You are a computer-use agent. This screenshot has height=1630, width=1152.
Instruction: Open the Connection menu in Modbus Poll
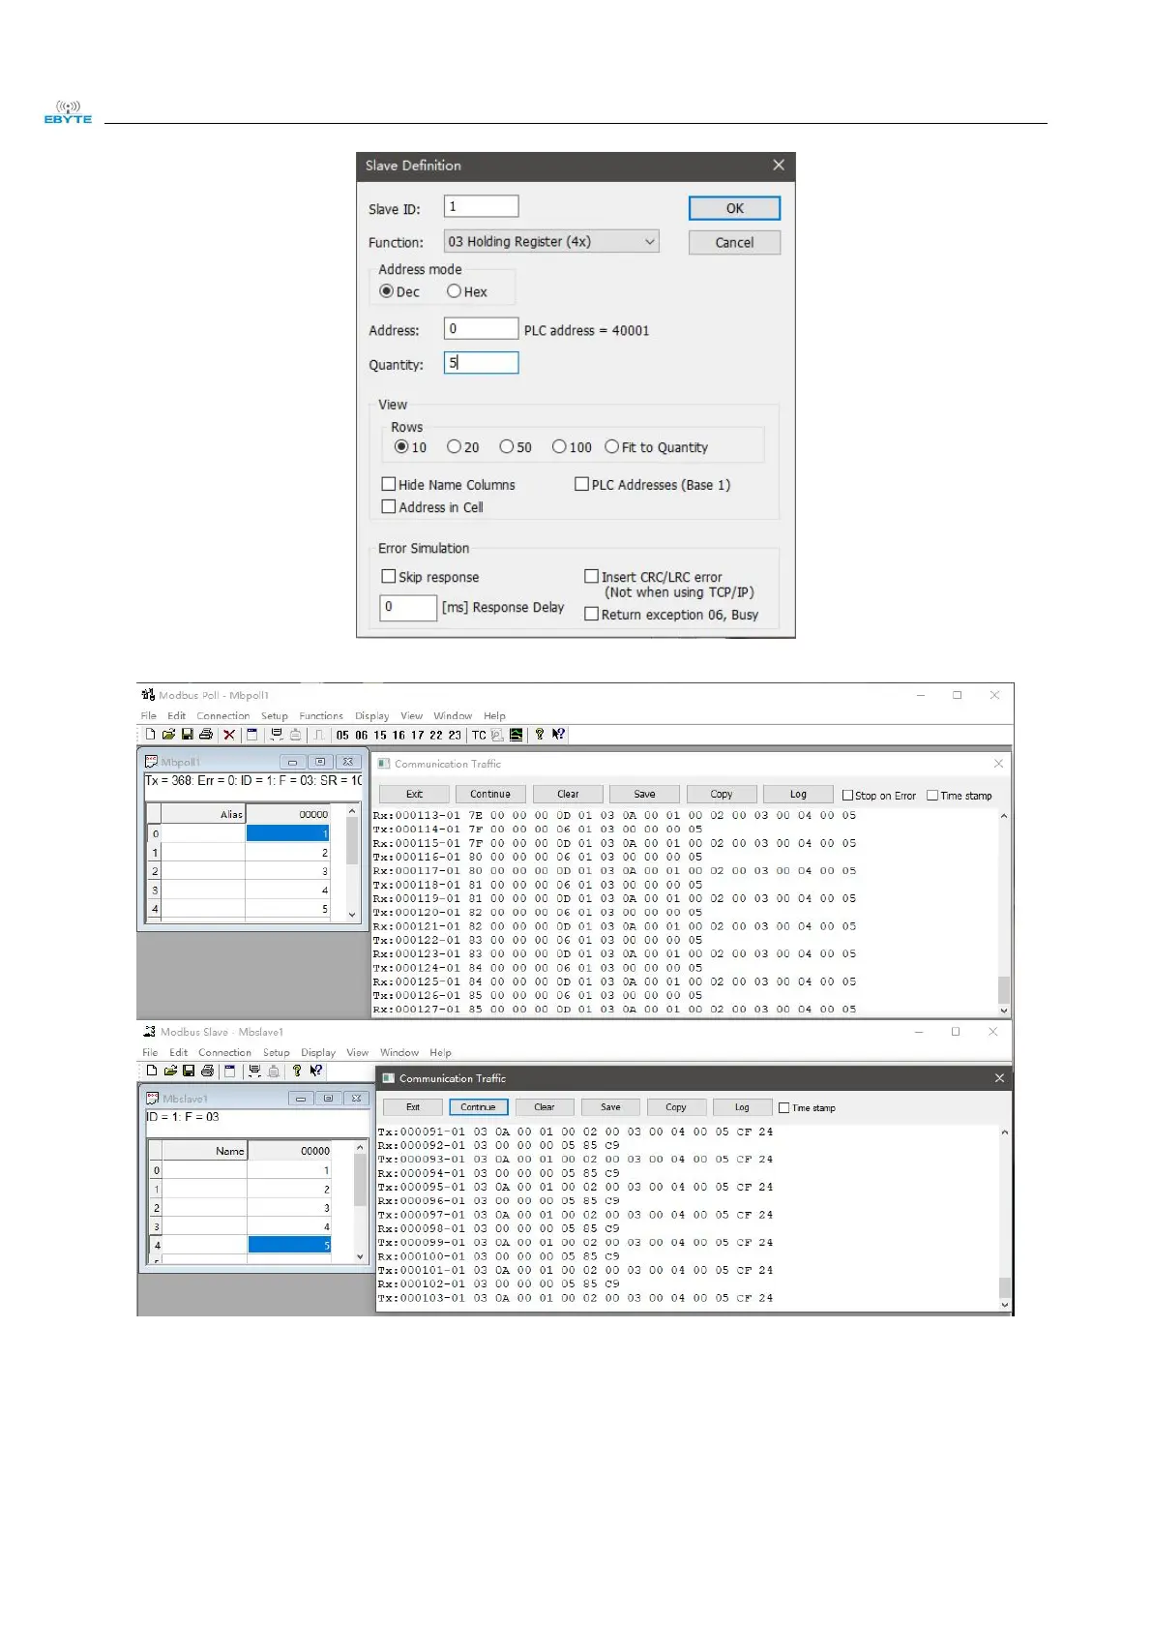pos(223,716)
